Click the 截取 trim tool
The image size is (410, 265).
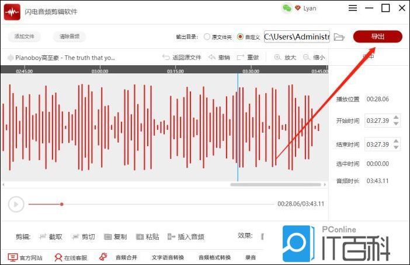(50, 236)
